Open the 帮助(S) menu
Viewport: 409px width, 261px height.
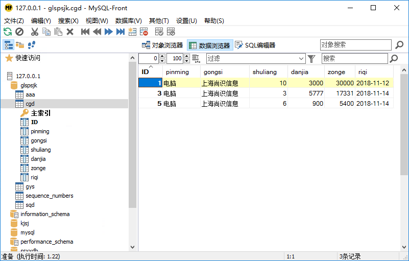point(214,21)
